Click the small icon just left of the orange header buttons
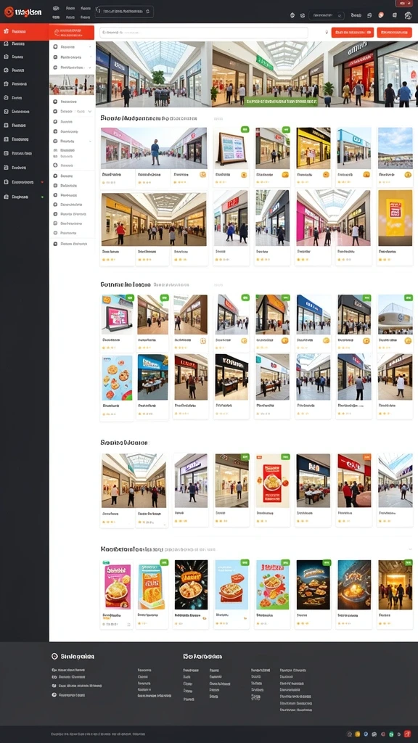 tap(326, 33)
